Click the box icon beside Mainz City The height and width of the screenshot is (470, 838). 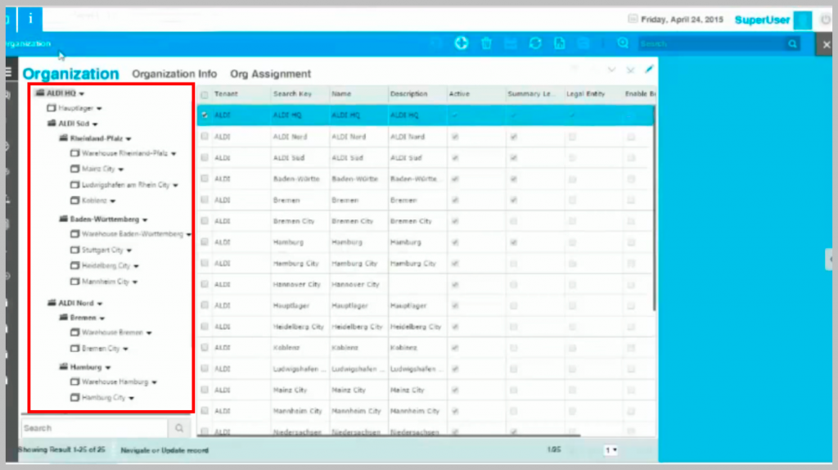(x=74, y=169)
